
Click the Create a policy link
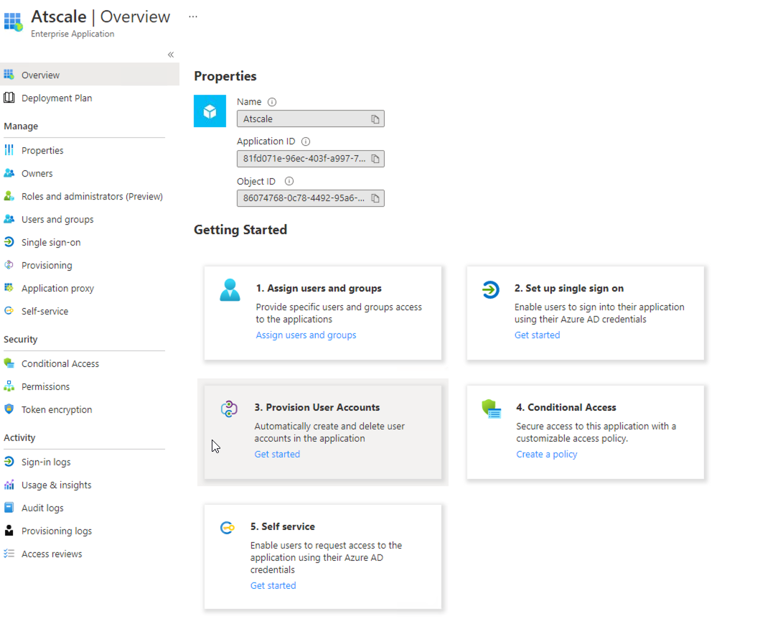[x=546, y=455]
